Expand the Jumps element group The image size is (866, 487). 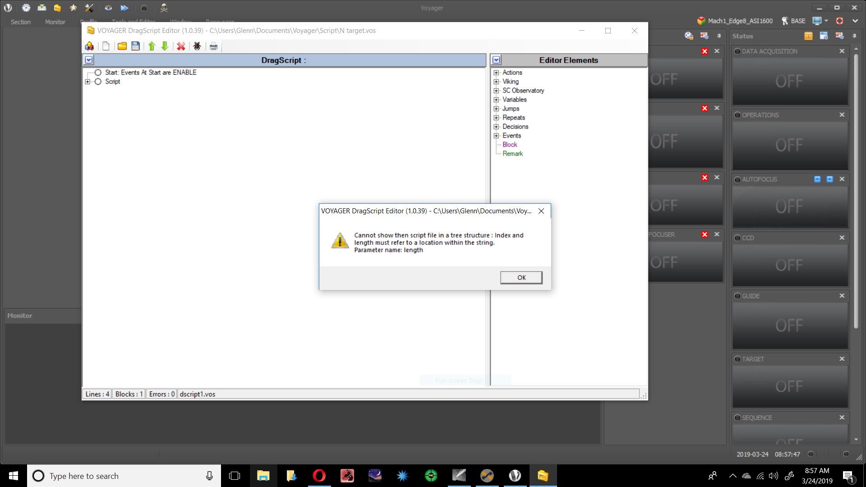click(x=496, y=109)
